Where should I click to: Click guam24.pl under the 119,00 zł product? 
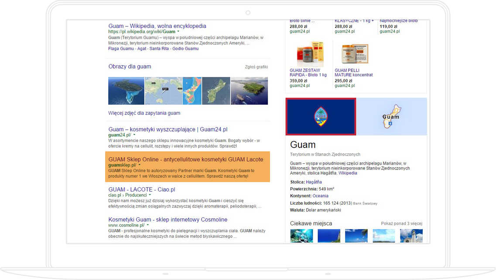click(390, 31)
